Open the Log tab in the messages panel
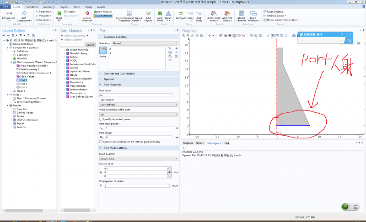This screenshot has width=366, height=222. click(226, 143)
